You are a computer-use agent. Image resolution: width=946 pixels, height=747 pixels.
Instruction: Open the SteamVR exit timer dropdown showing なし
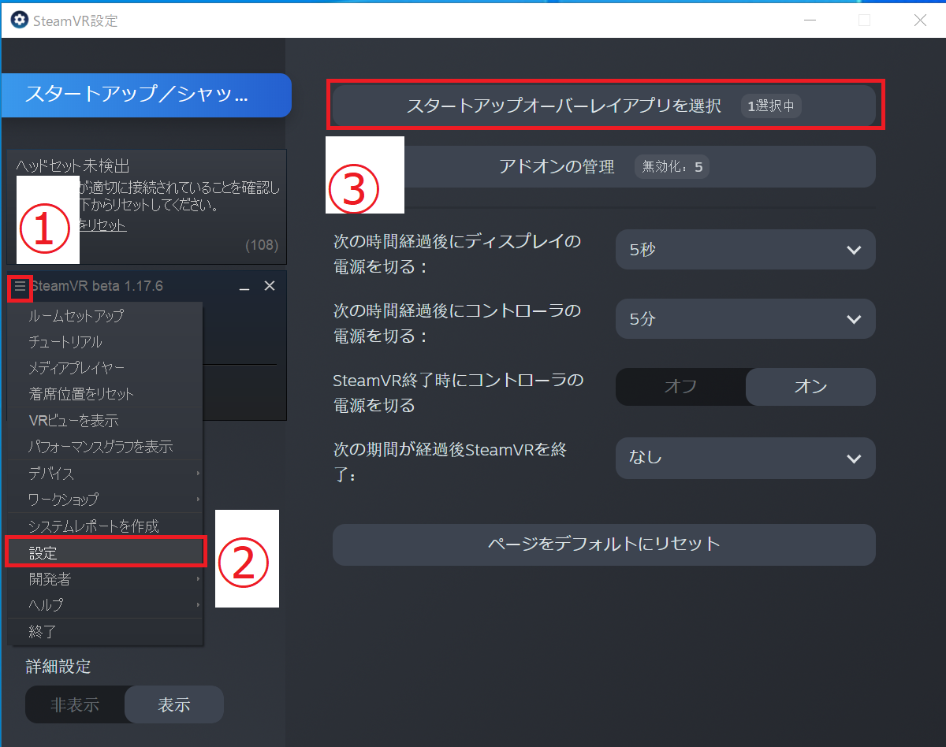[744, 458]
